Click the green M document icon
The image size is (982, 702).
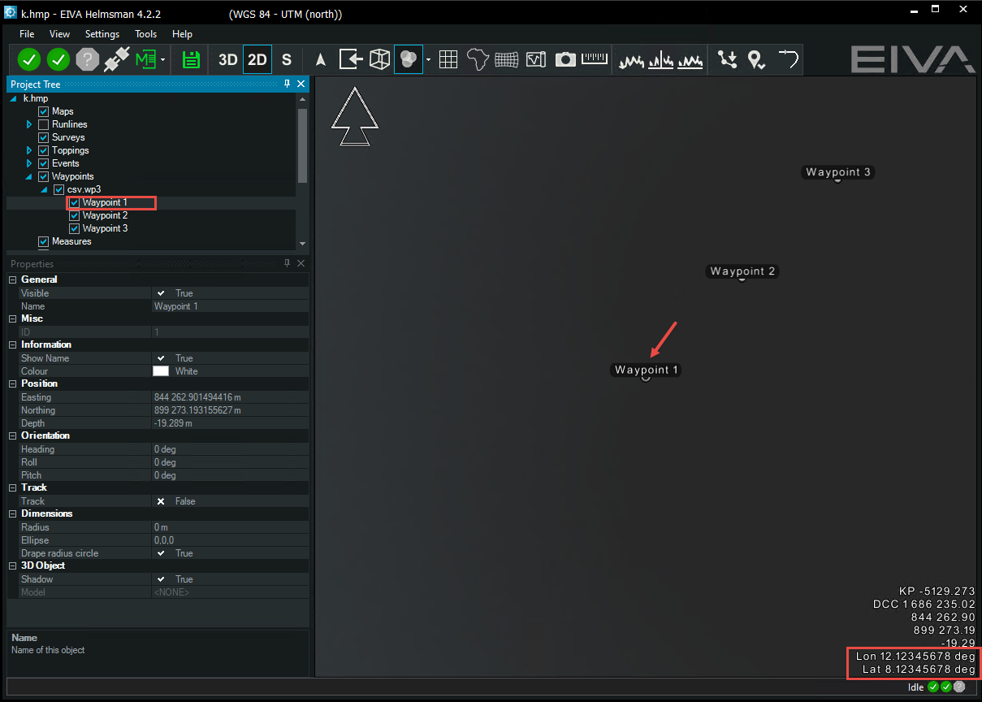145,59
